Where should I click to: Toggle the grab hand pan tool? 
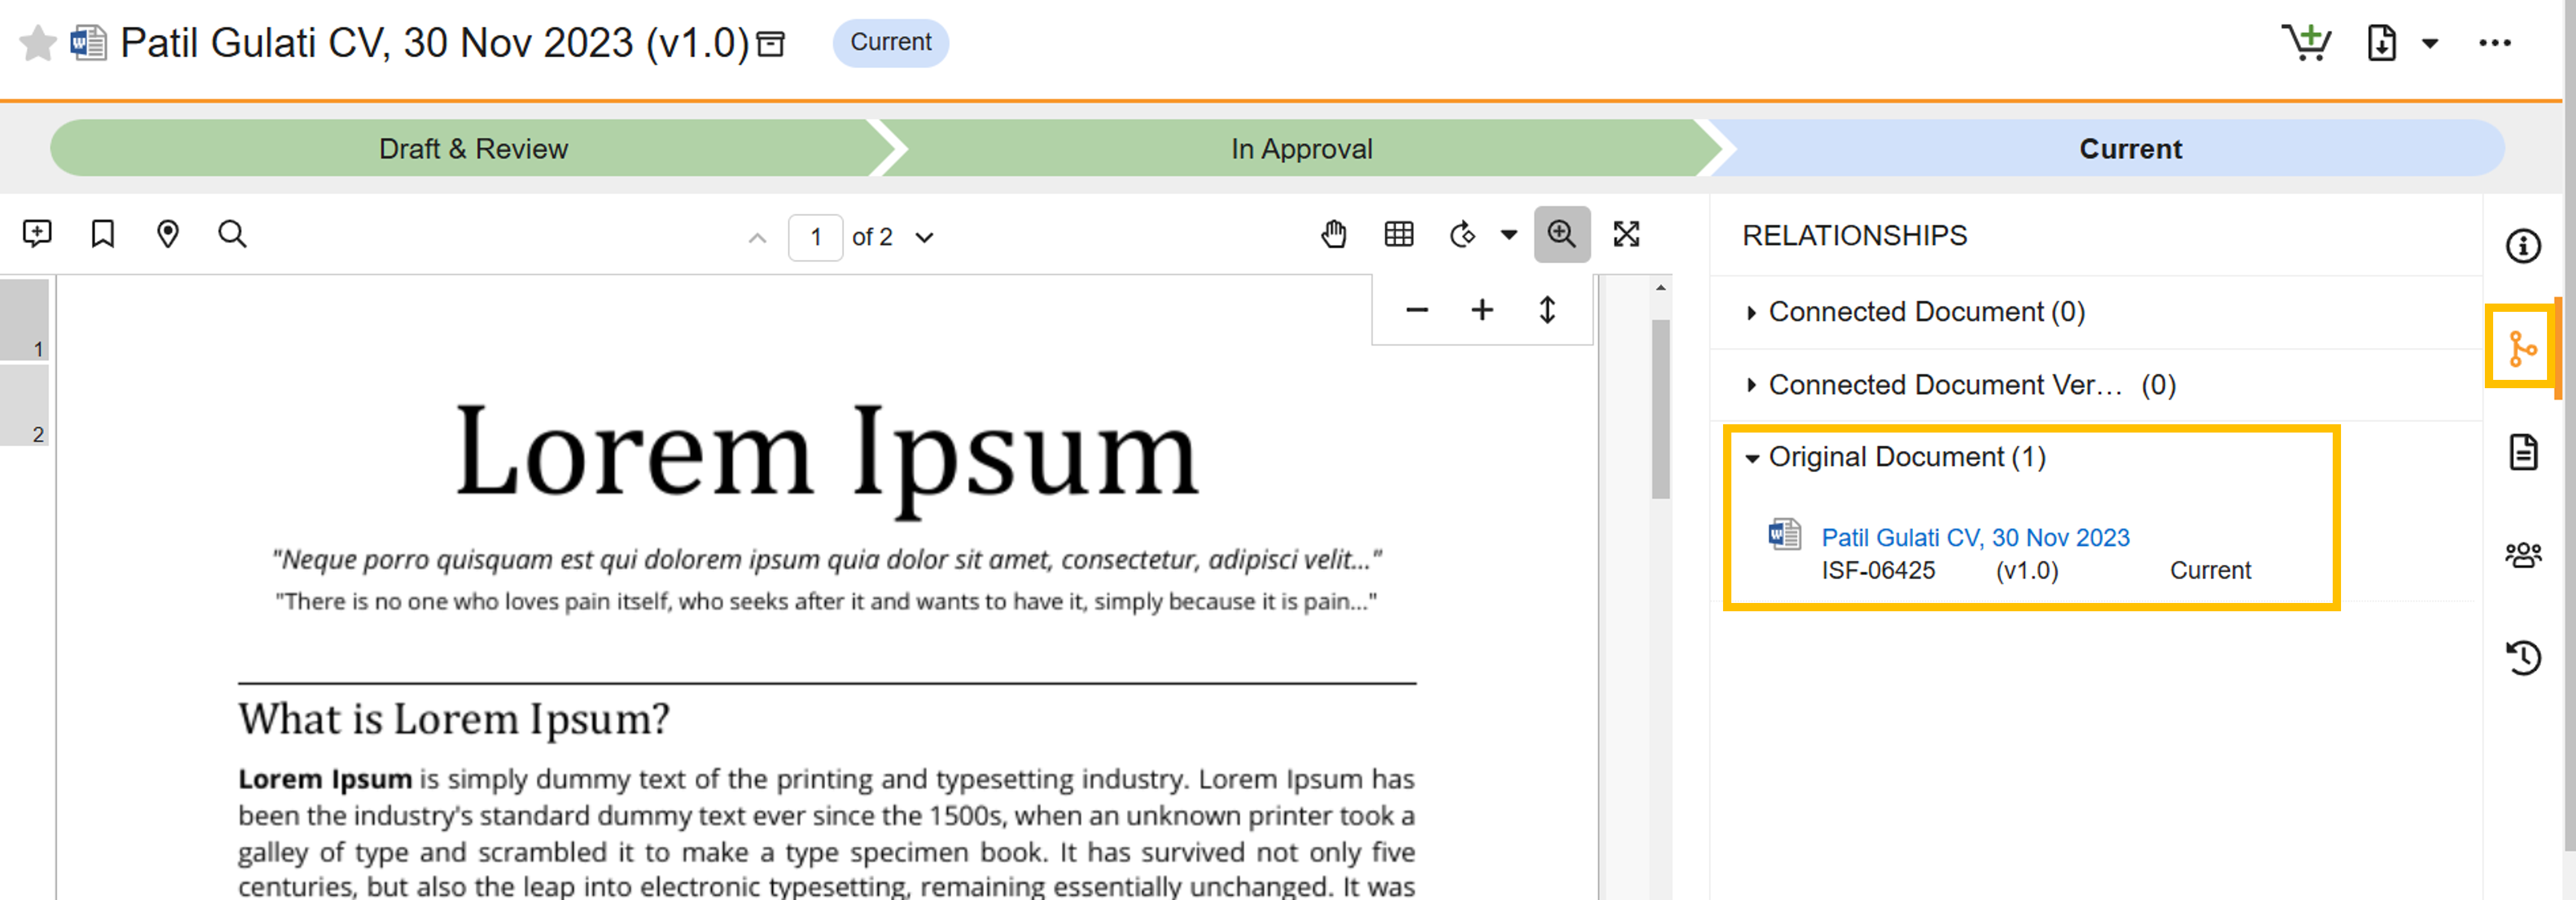point(1333,234)
